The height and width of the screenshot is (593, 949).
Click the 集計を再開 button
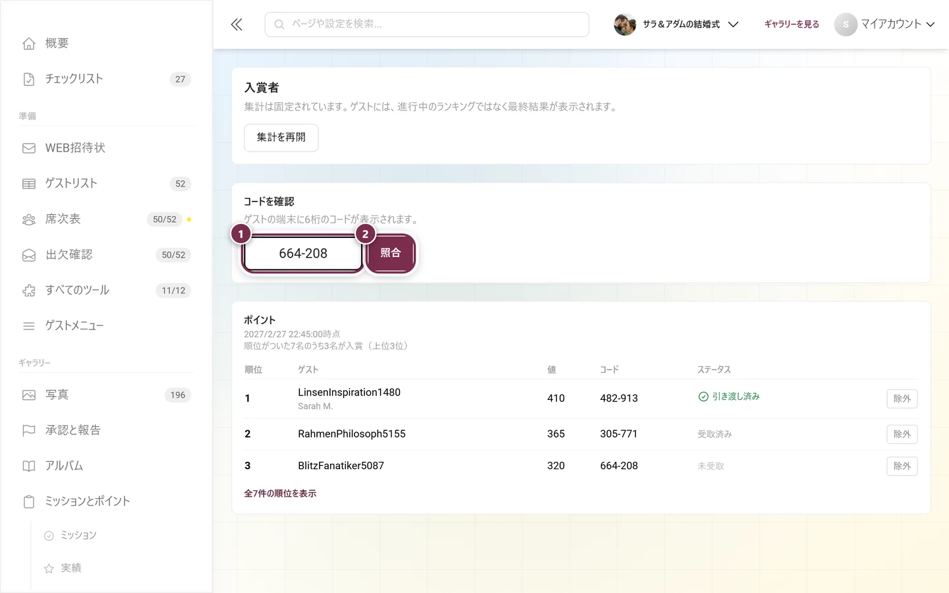point(281,138)
